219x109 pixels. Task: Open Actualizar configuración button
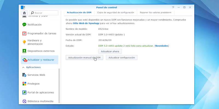(x=122, y=57)
